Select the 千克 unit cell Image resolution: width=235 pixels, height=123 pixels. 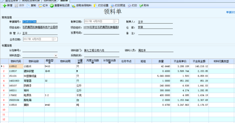tap(80, 95)
